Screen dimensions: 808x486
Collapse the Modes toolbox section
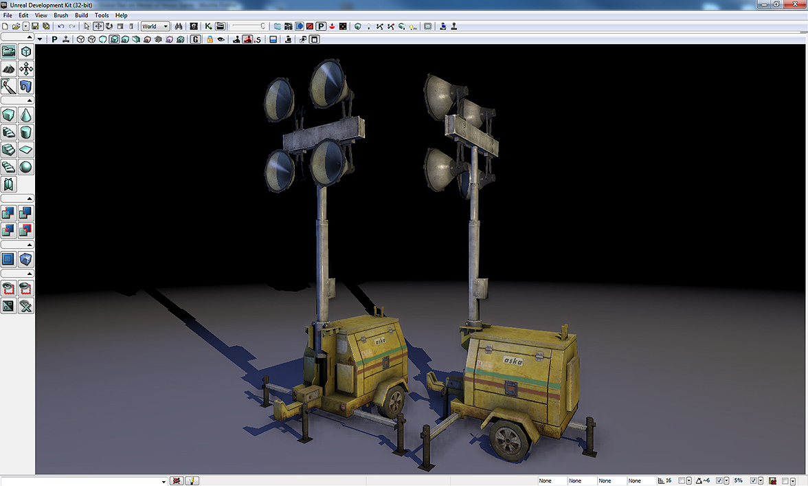18,37
